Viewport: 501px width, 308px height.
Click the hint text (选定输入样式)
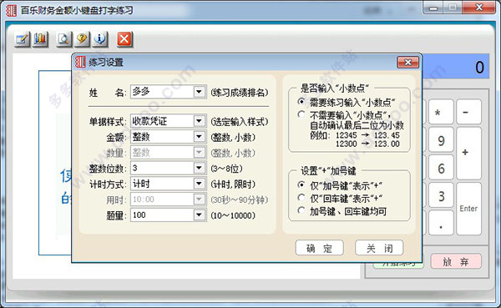[240, 121]
